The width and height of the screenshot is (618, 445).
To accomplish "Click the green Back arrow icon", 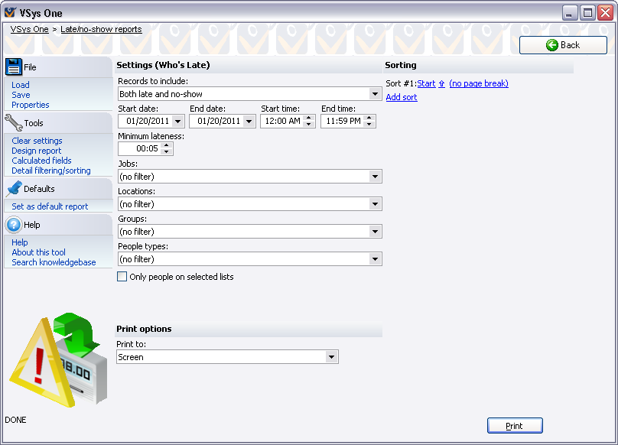I will coord(551,45).
